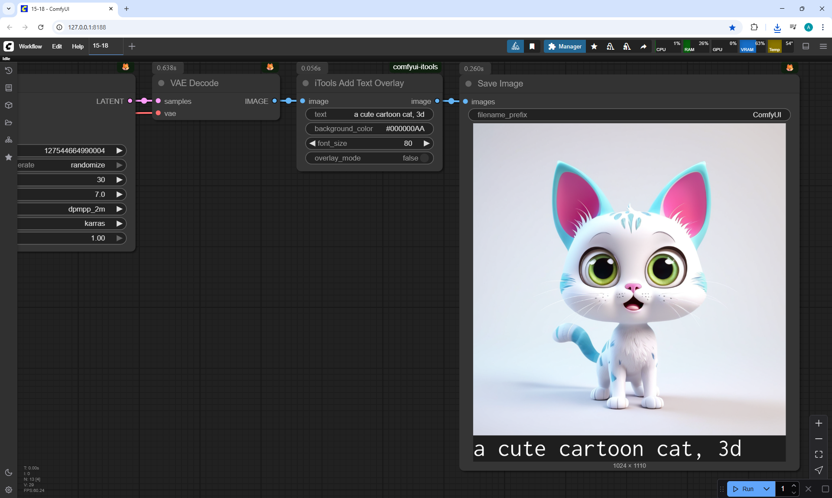Viewport: 832px width, 498px height.
Task: Open the Workflow menu
Action: [30, 46]
